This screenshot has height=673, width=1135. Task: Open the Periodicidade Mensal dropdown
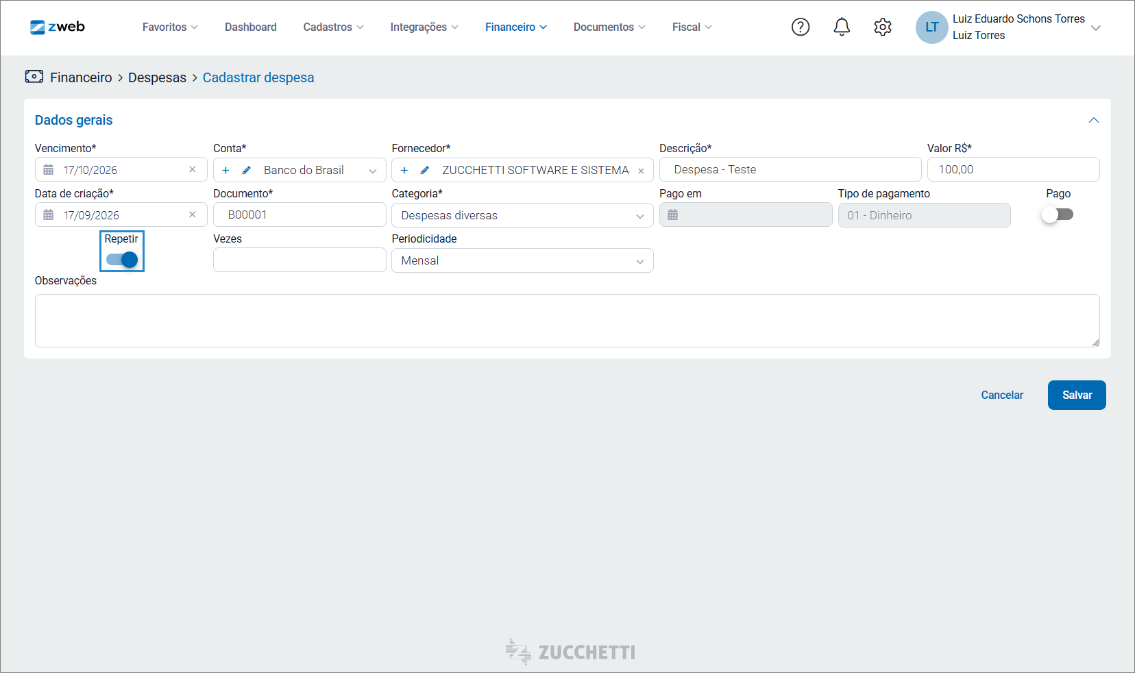pyautogui.click(x=522, y=260)
